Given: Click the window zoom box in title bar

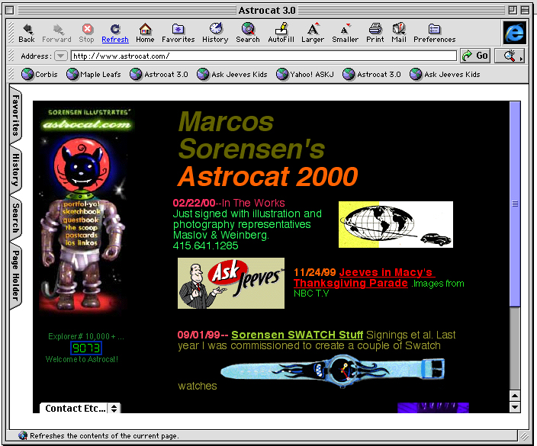Looking at the screenshot, I should [513, 10].
